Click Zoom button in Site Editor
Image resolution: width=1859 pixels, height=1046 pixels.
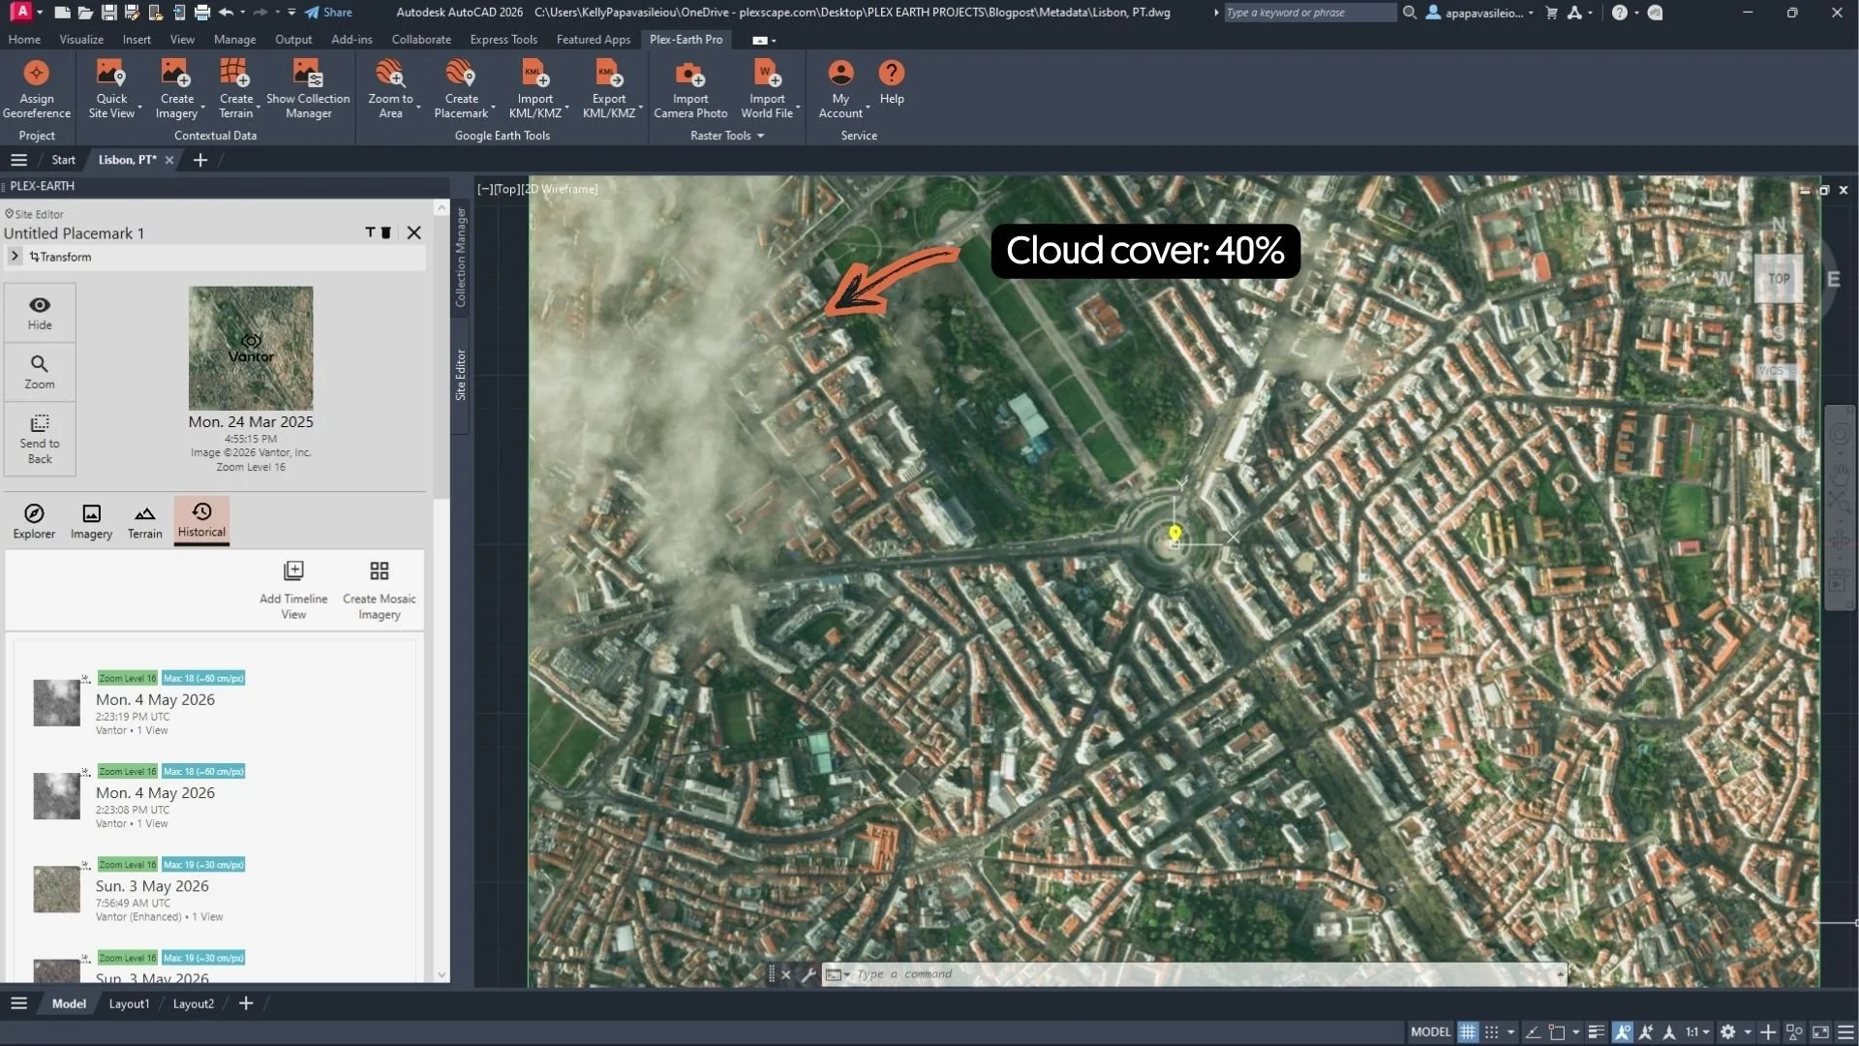tap(40, 372)
